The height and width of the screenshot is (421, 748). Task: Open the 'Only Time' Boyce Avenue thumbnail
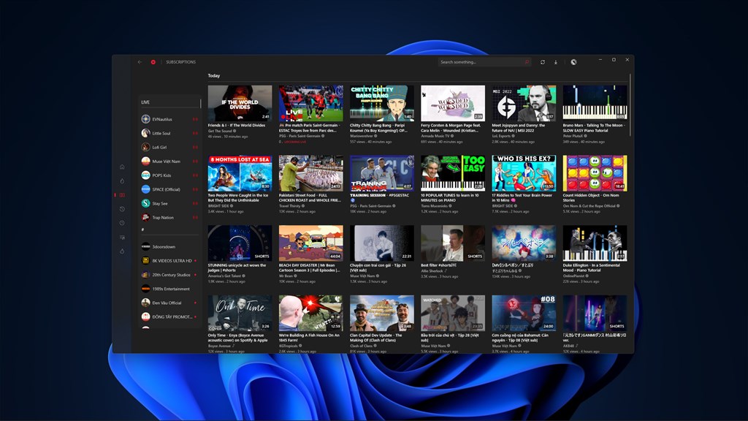click(x=240, y=313)
